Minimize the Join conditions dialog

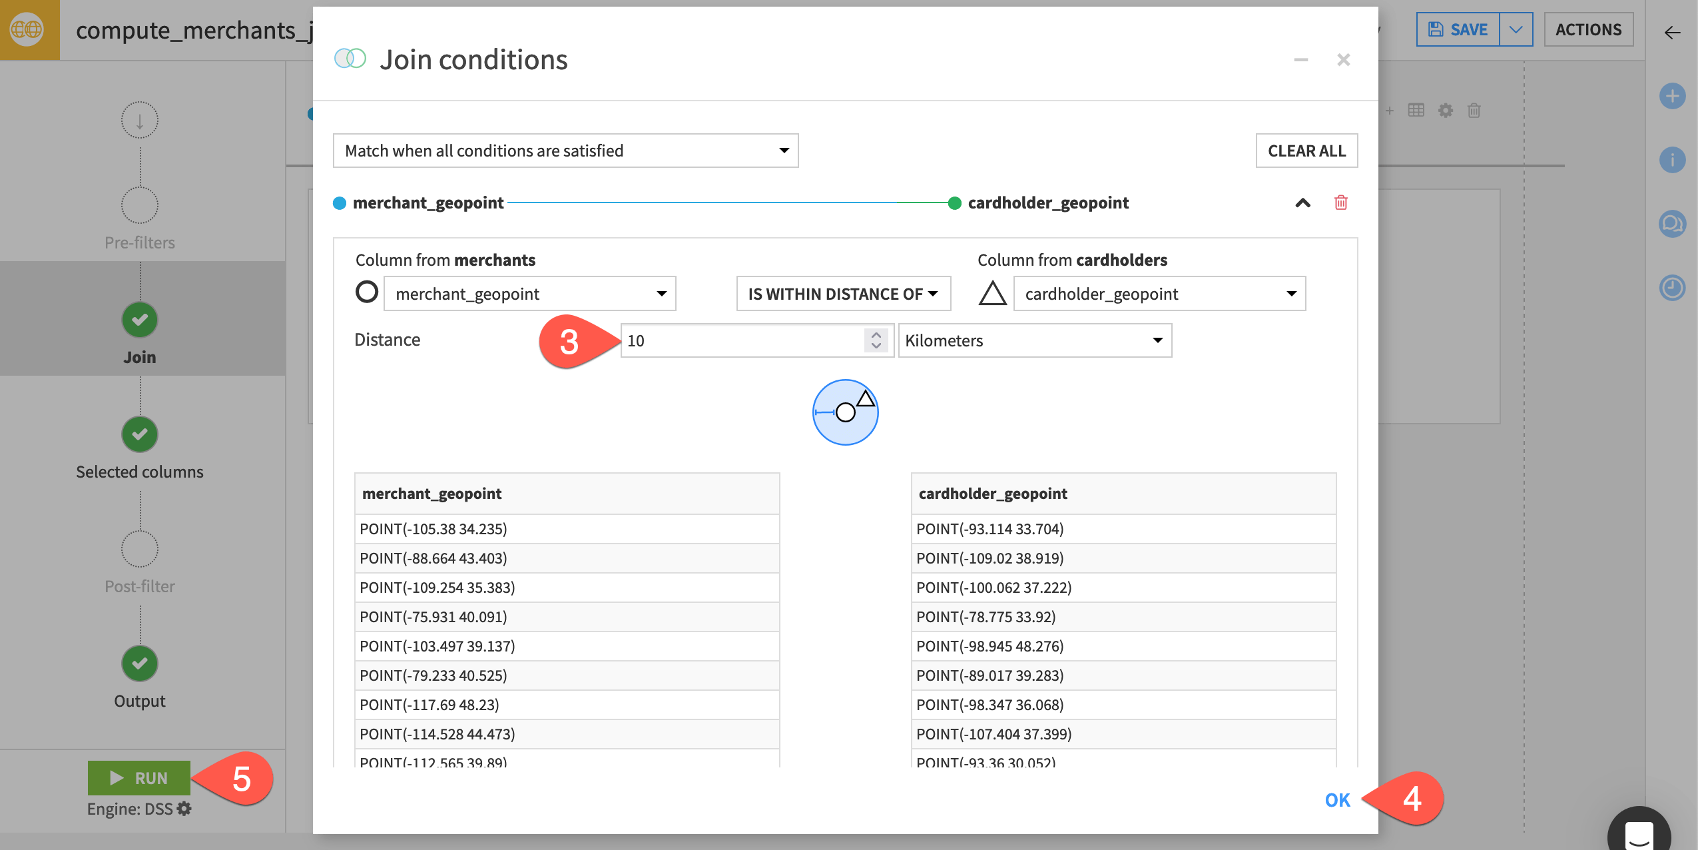tap(1301, 60)
